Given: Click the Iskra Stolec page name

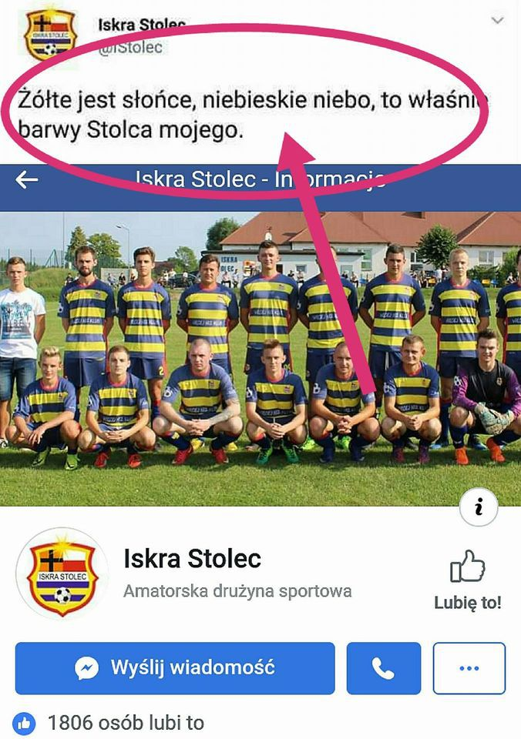Looking at the screenshot, I should pyautogui.click(x=192, y=559).
